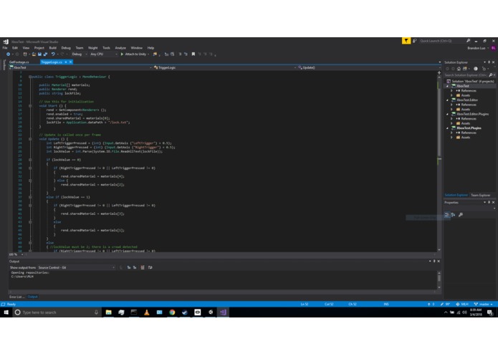Viewport: 498px width, 354px height.
Task: Click the Attach to Unity button label
Action: coord(135,54)
